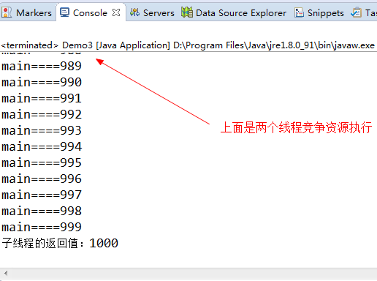377x281 pixels.
Task: Select console line main====994
Action: [x=42, y=146]
